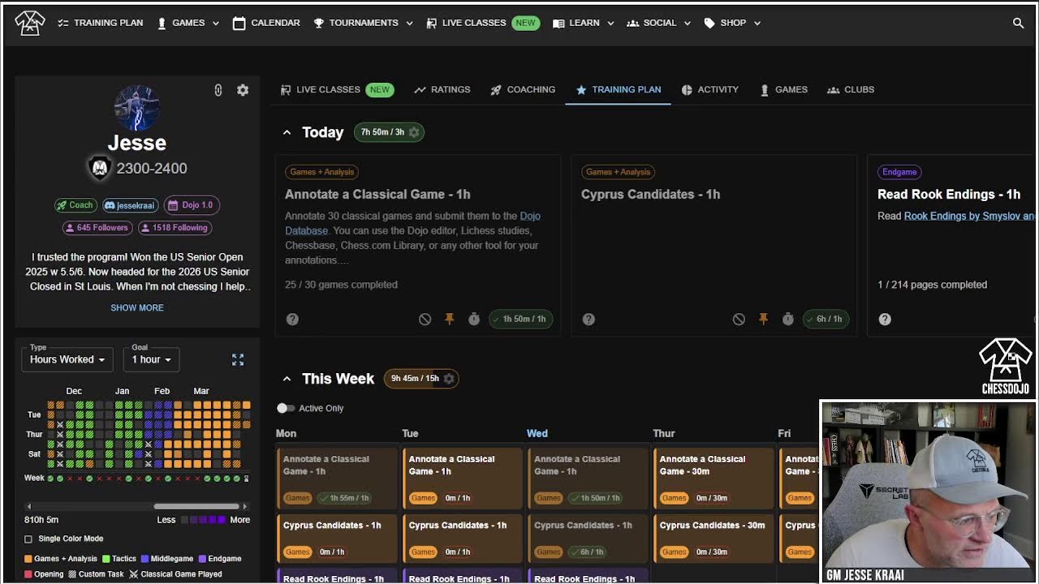Click the heatmap horizontal scrollbar thumb
Viewport: 1039px width, 584px height.
click(197, 506)
